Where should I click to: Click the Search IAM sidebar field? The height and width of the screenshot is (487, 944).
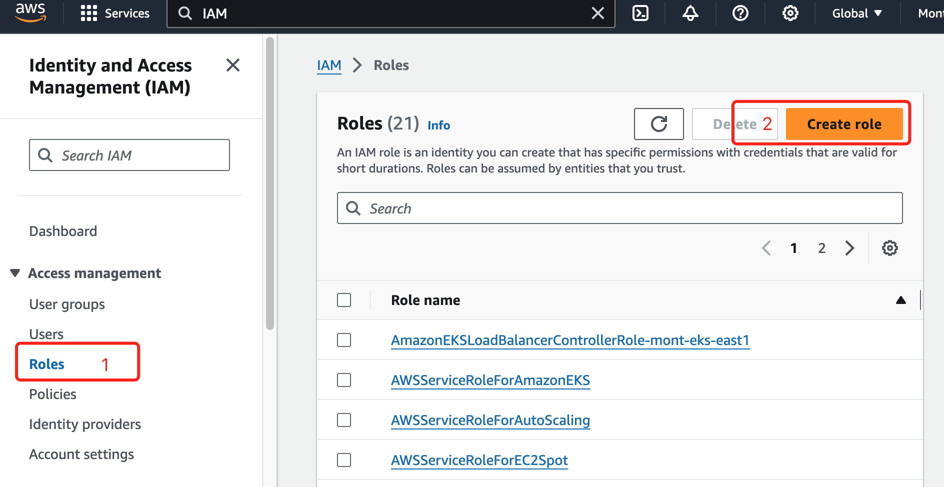[x=129, y=155]
